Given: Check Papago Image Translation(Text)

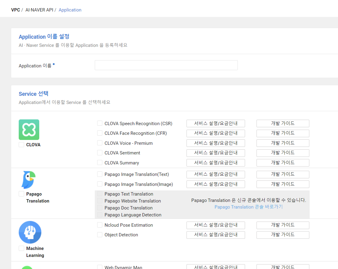Looking at the screenshot, I should pyautogui.click(x=100, y=174).
